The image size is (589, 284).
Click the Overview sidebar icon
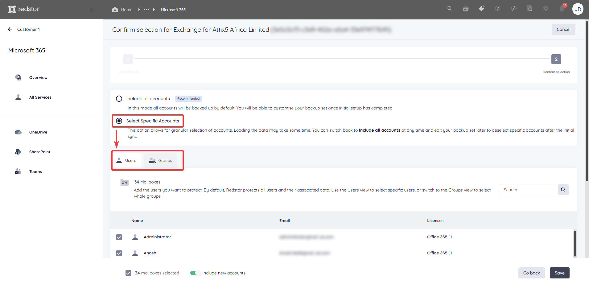pos(19,77)
